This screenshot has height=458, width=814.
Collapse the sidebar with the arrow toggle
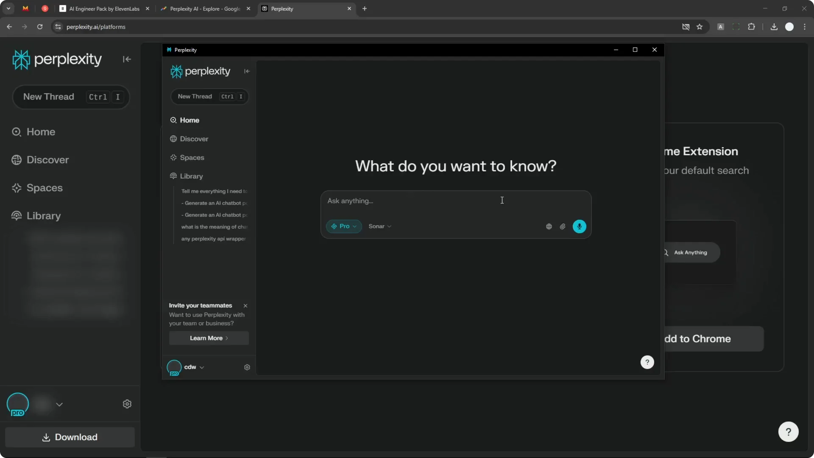point(247,71)
